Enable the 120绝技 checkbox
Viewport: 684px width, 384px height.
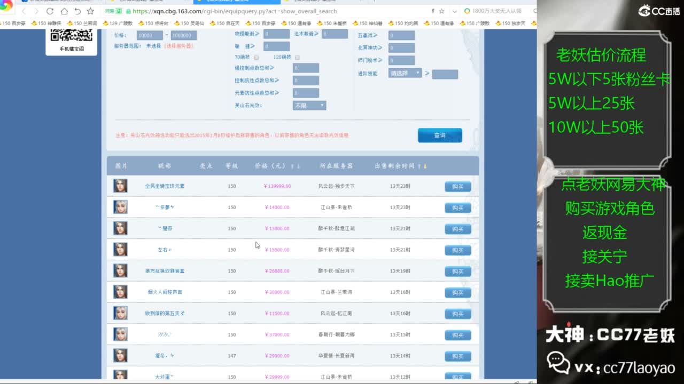point(297,58)
